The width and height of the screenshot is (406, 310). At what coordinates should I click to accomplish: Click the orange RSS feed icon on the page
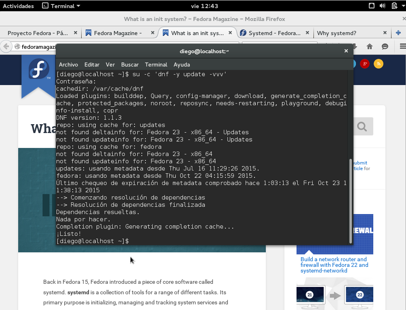(378, 64)
